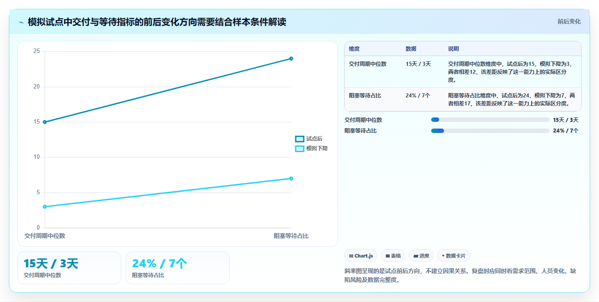Click the 15天 / 3天 value beside progress bar
599x302 pixels.
[566, 120]
